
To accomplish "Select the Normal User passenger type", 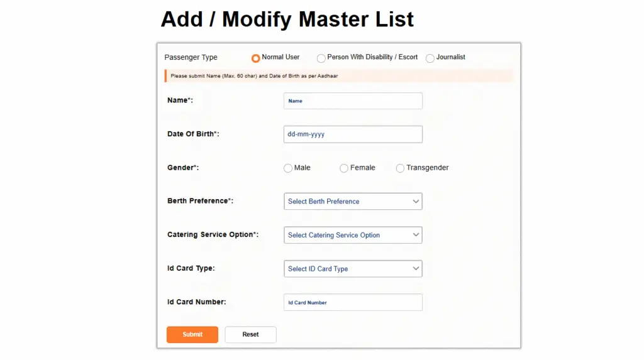I will pyautogui.click(x=256, y=58).
